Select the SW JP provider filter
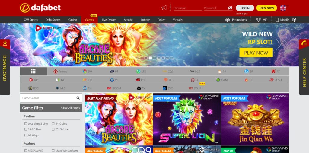The height and width of the screenshot is (153, 309). [195, 88]
